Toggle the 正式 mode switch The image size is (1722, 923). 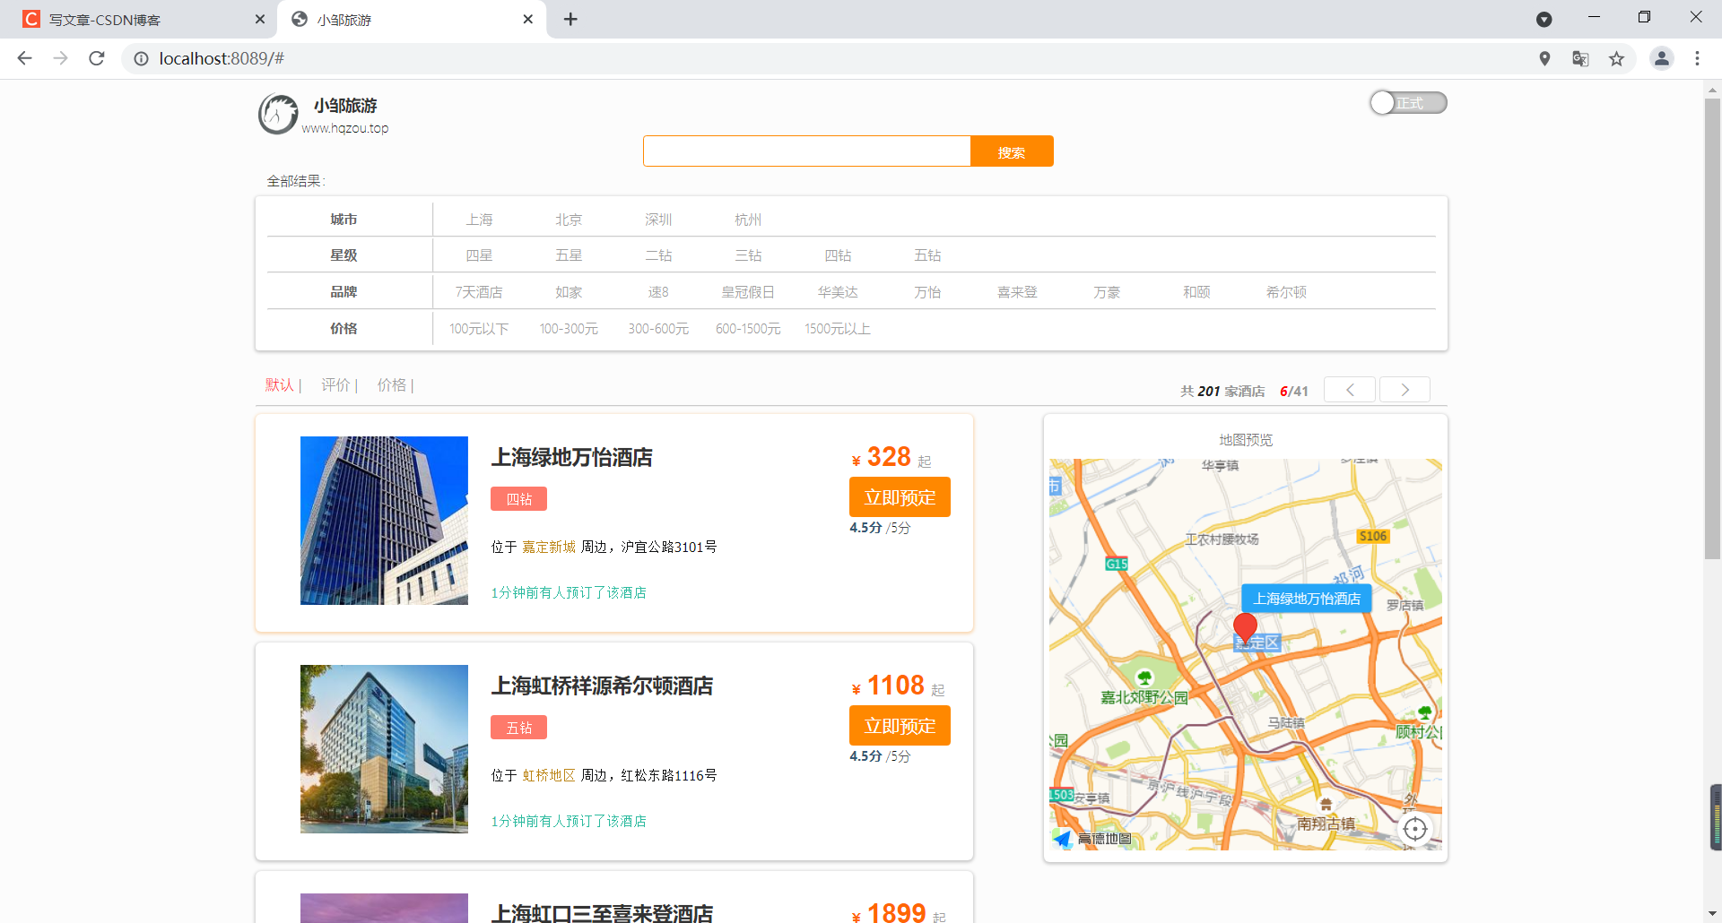pyautogui.click(x=1408, y=103)
